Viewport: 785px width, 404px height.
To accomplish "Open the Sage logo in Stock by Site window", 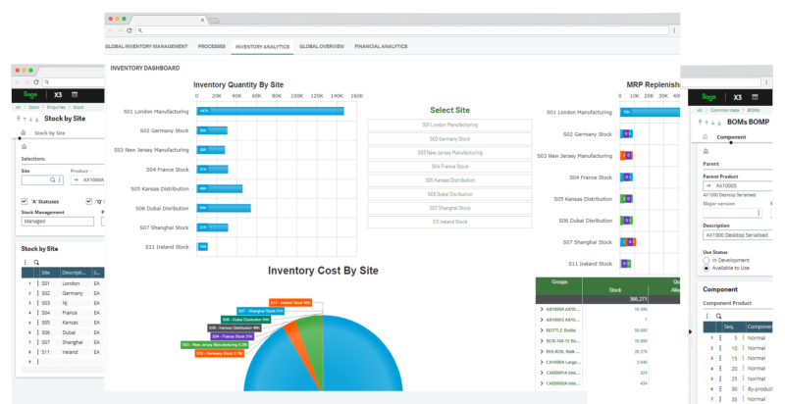I will [30, 95].
